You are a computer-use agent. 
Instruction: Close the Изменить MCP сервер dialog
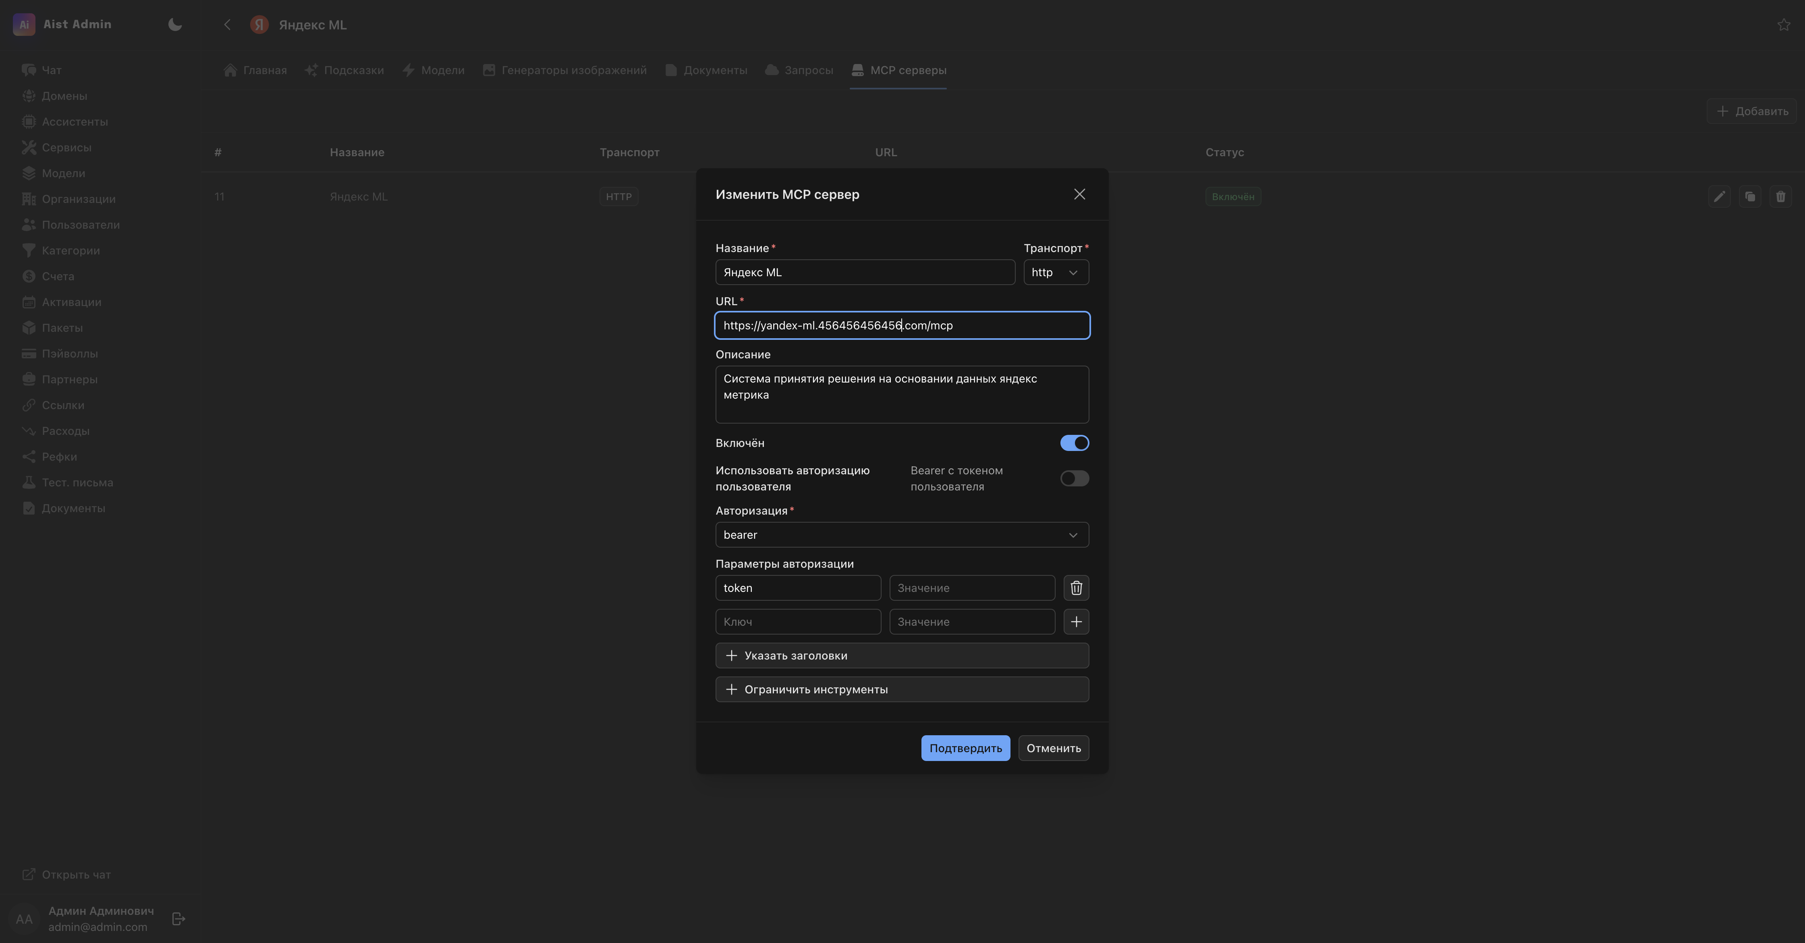tap(1080, 194)
